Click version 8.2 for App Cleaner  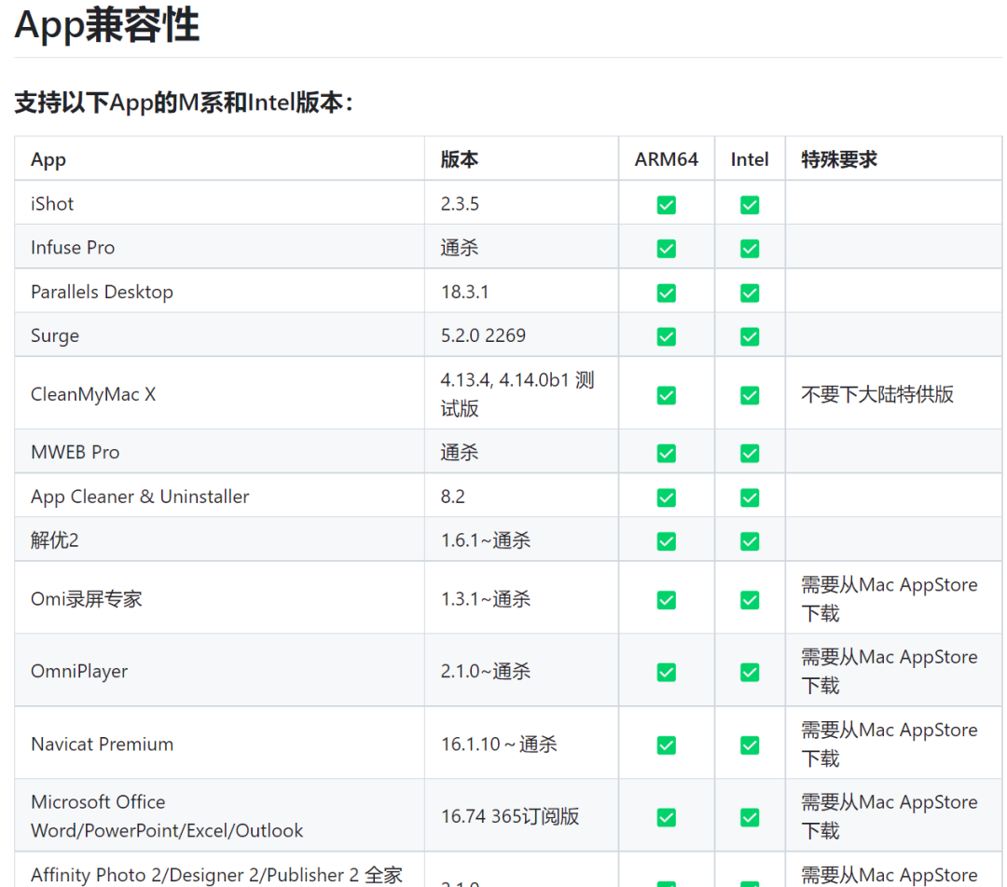[x=453, y=496]
